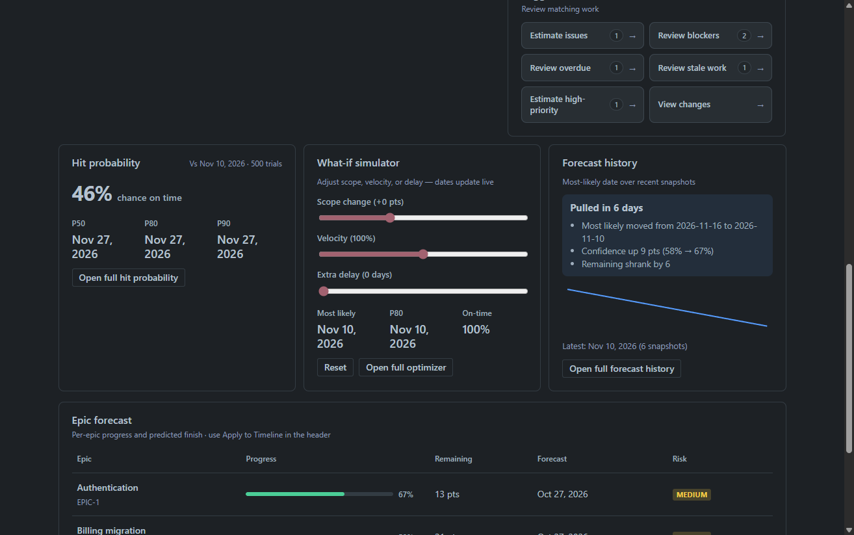Image resolution: width=854 pixels, height=535 pixels.
Task: Select the Authentication epic name
Action: pos(108,488)
